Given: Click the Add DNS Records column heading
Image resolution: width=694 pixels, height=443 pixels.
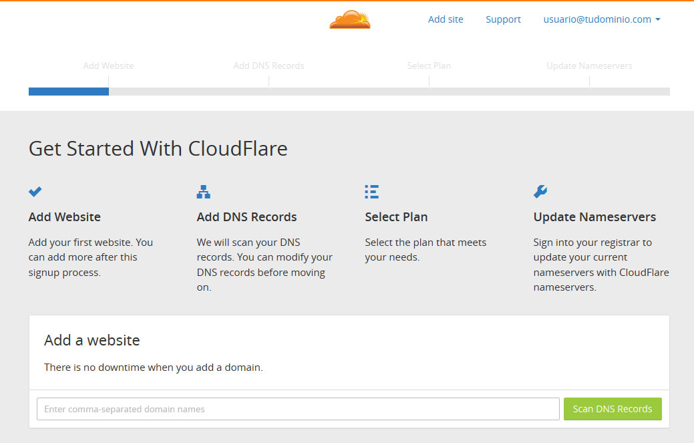Looking at the screenshot, I should pyautogui.click(x=246, y=217).
